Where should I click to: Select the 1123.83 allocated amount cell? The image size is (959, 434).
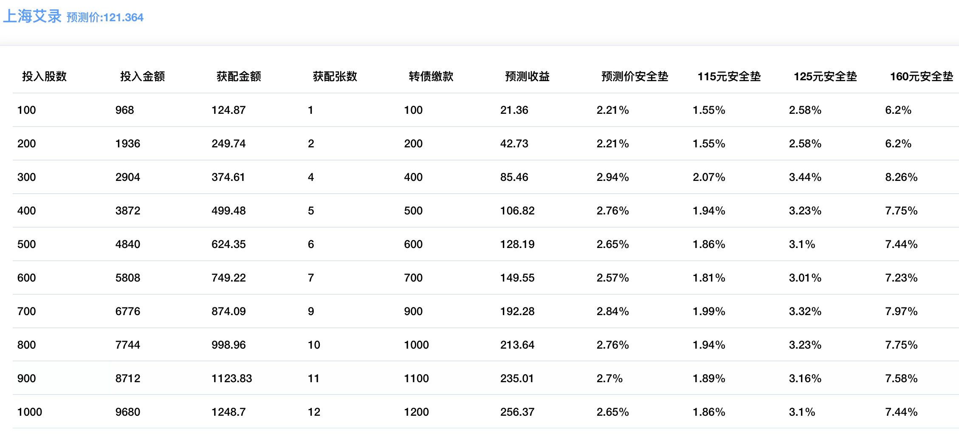pos(231,378)
